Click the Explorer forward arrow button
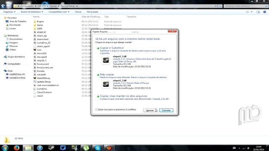Screen dimensions: 269x151 [x=8, y=6]
